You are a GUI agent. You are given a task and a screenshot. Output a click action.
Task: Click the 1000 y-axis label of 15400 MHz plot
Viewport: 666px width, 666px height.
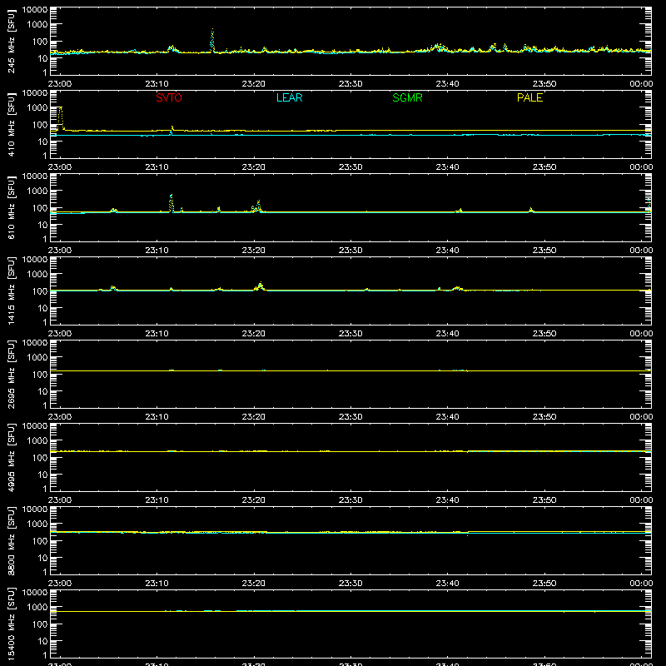[37, 608]
